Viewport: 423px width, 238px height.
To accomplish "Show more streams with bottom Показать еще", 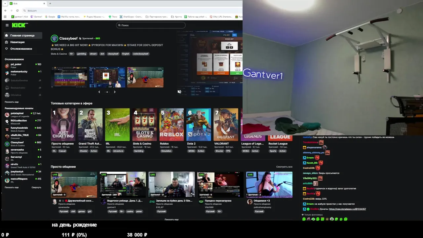I will tap(172, 219).
